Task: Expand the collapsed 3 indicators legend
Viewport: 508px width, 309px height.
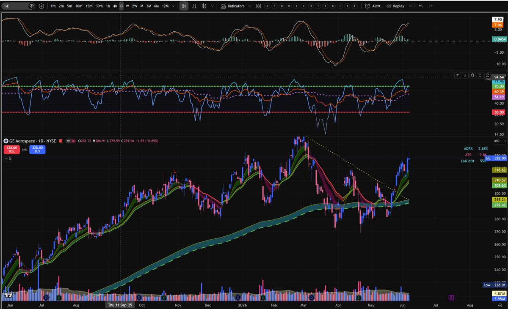Action: pyautogui.click(x=8, y=159)
